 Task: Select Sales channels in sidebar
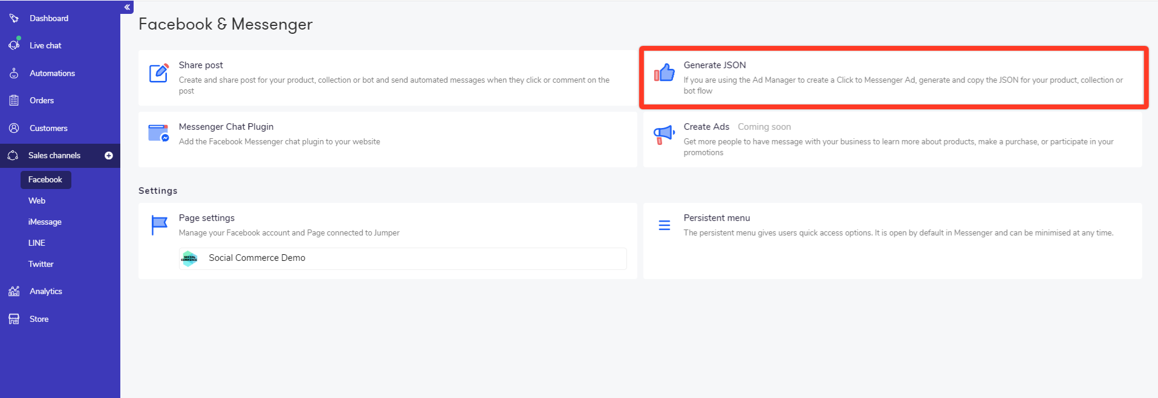54,155
